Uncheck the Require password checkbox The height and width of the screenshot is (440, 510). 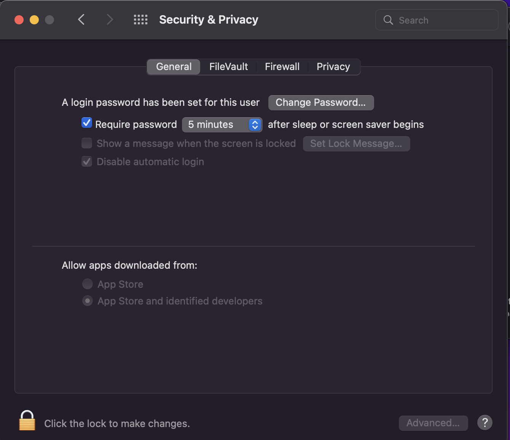click(x=87, y=123)
